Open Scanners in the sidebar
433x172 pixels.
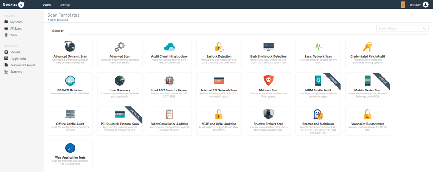tap(16, 72)
